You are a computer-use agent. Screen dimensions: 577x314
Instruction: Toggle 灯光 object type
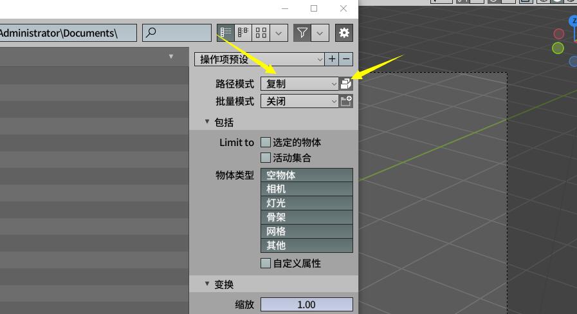click(307, 203)
